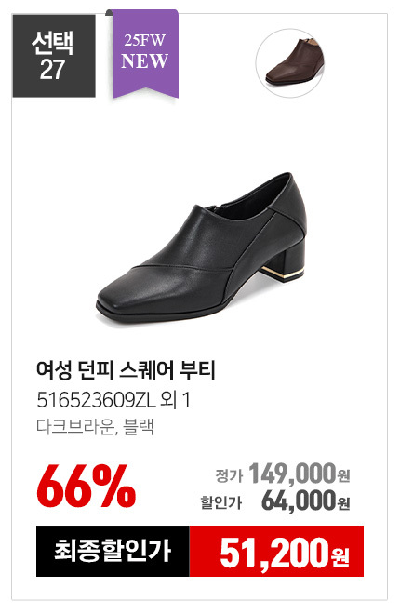400x614 pixels.
Task: Click the side zipper on the black bootie
Action: (216, 208)
